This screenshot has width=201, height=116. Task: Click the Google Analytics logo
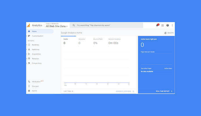[x=28, y=25]
